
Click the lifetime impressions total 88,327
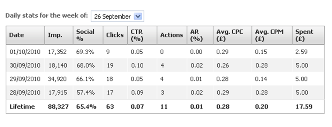(x=58, y=107)
